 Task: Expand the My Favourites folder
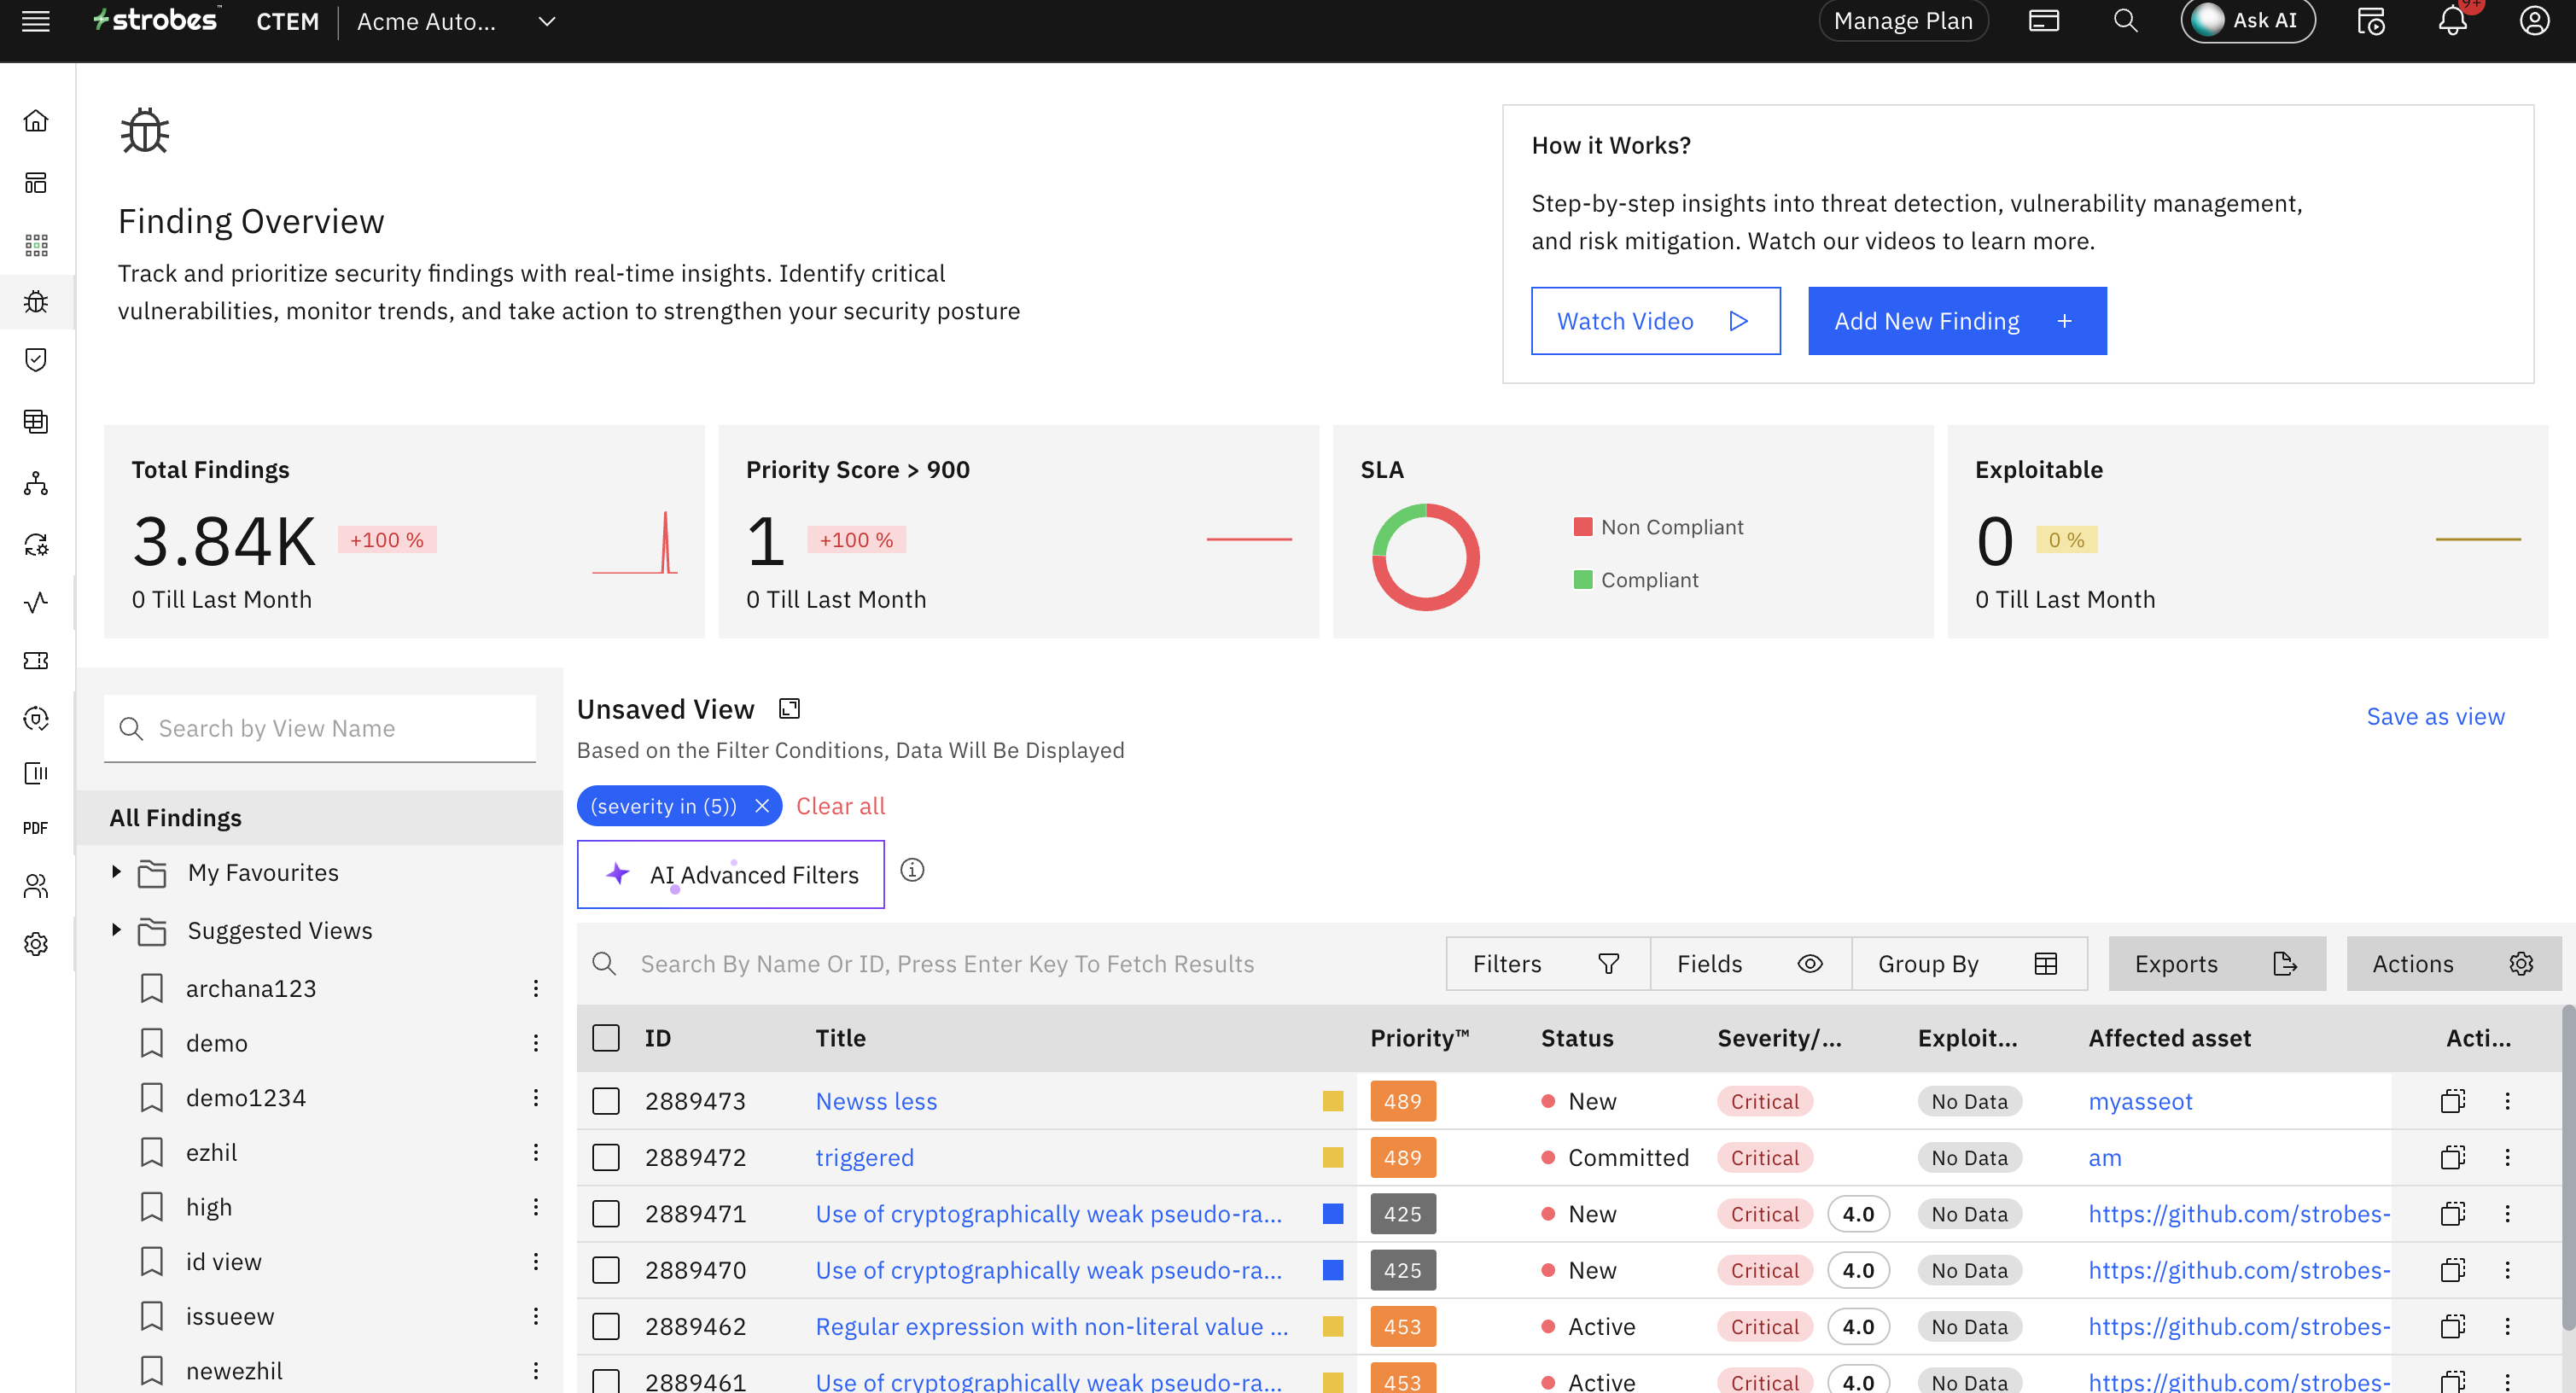(x=117, y=872)
